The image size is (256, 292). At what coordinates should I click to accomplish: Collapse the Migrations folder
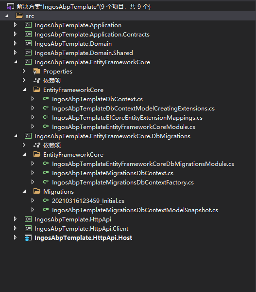pos(24,191)
